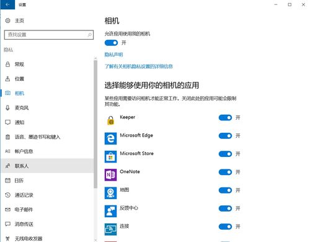Click the 选择能够使用你的相机的应用 heading
This screenshot has height=242, width=310.
[x=152, y=85]
